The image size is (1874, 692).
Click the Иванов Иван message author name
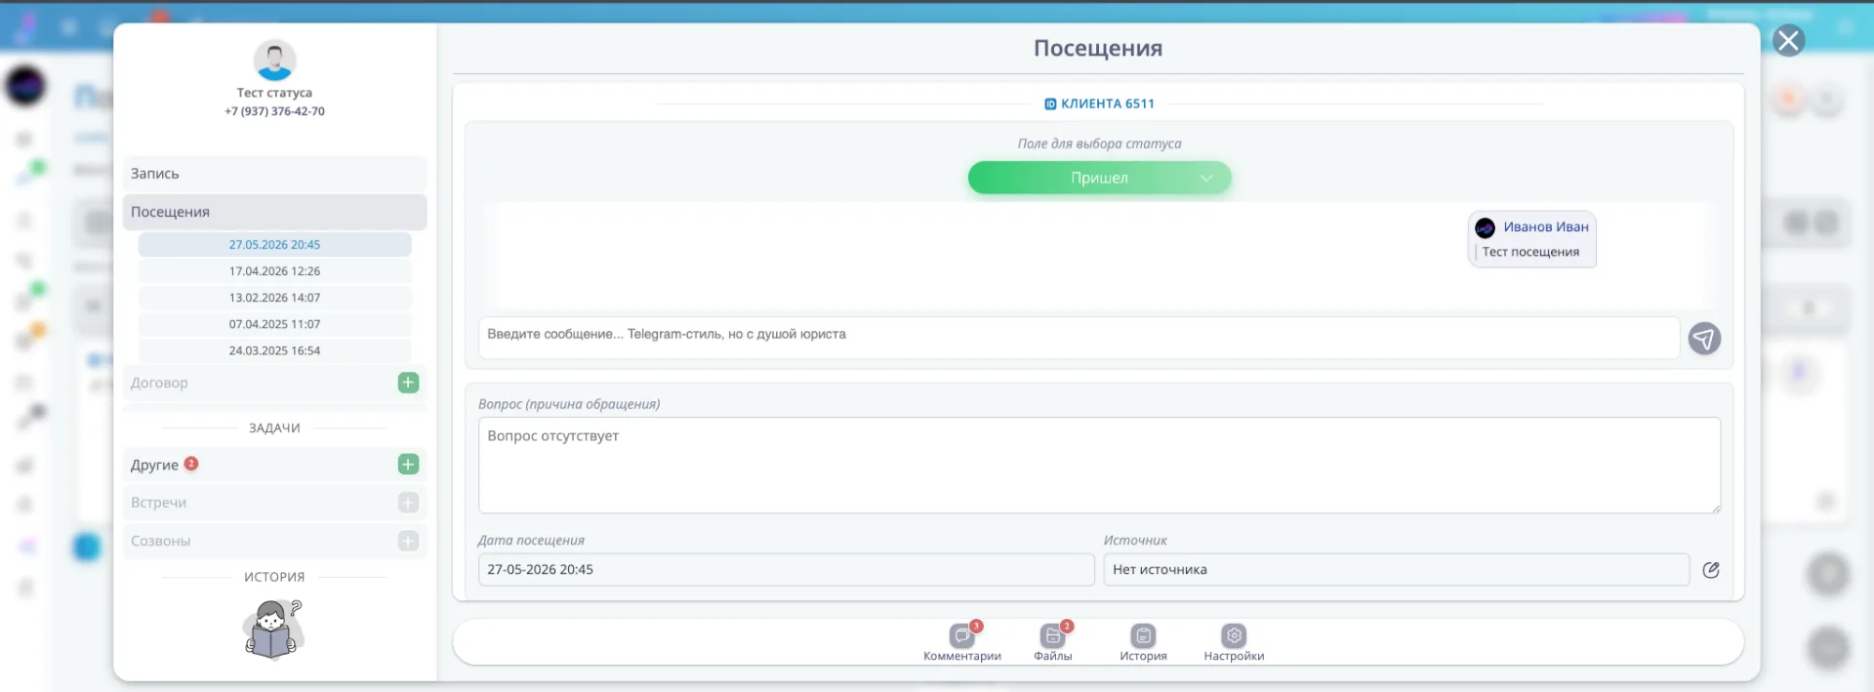click(x=1546, y=226)
